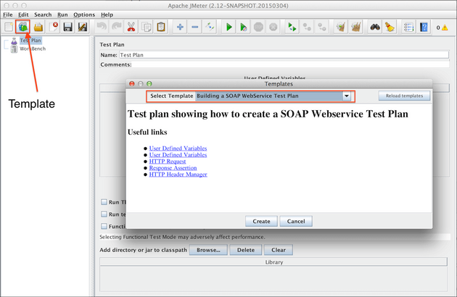Viewport: 457px width, 297px height.
Task: Toggle the Functional Test Mode checkbox
Action: pyautogui.click(x=104, y=226)
